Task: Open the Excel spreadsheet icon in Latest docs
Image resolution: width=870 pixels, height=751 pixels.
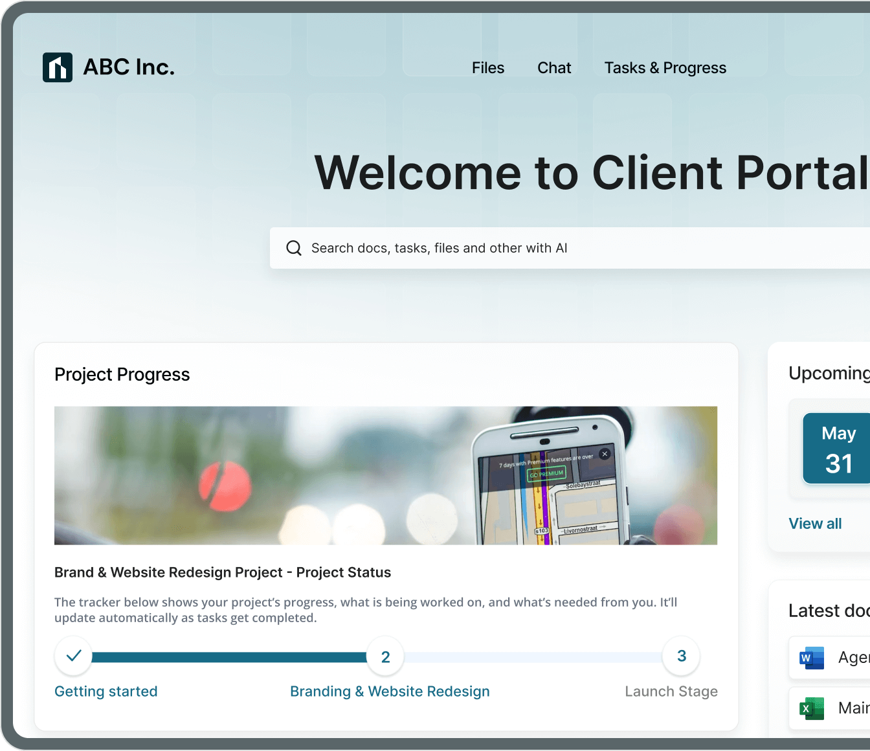Action: (x=812, y=708)
